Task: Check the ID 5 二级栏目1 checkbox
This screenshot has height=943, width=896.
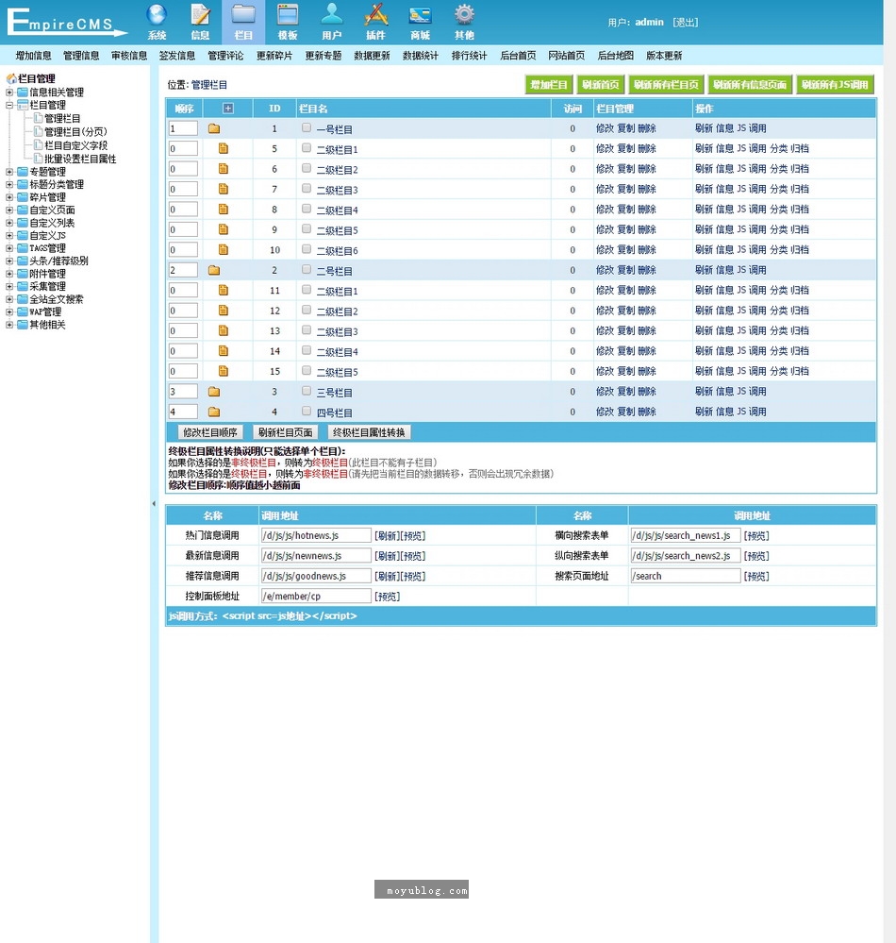Action: click(x=307, y=148)
